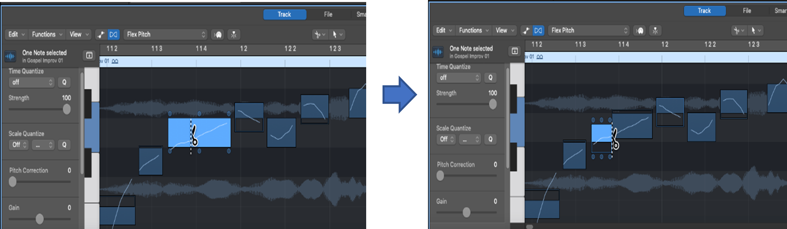787x229 pixels.
Task: Click the Gain slider knob in the right screenshot
Action: click(x=467, y=213)
